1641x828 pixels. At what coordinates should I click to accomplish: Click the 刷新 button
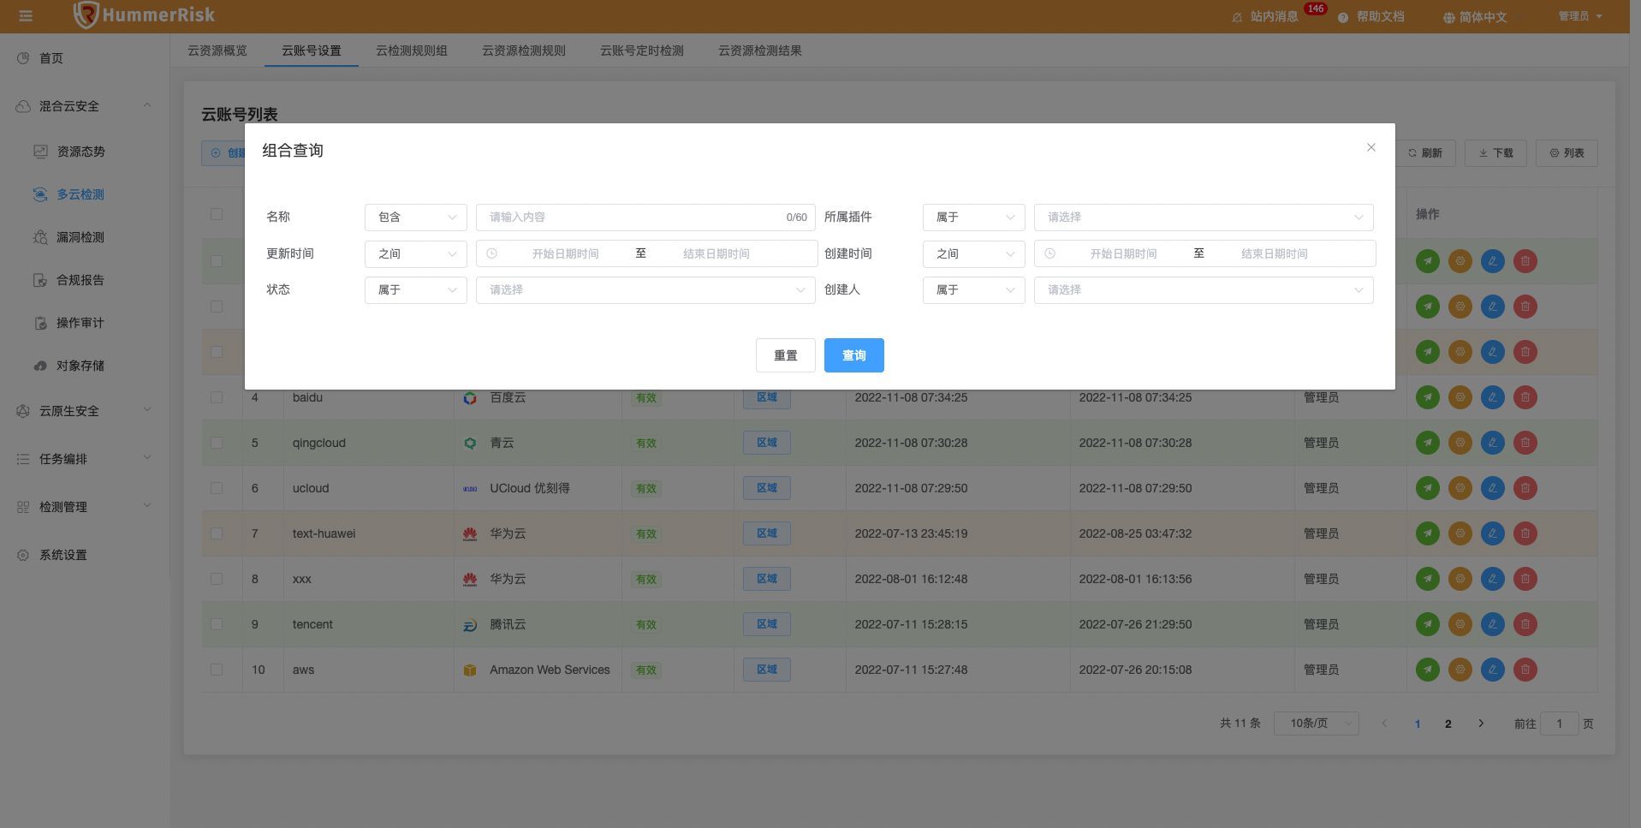pyautogui.click(x=1426, y=153)
